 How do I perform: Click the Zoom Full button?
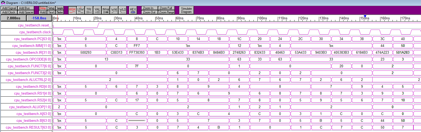166,8
